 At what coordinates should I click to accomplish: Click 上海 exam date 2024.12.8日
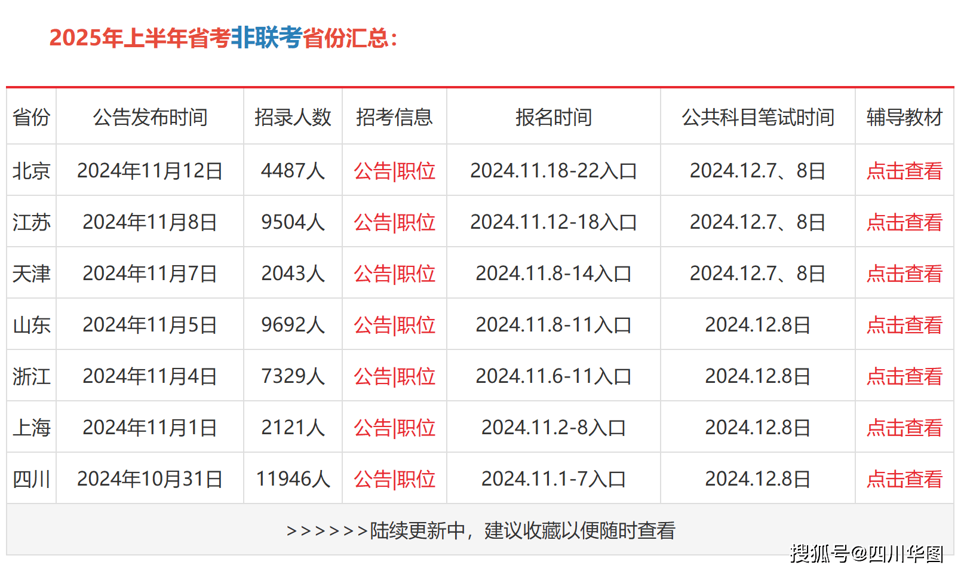pyautogui.click(x=758, y=428)
